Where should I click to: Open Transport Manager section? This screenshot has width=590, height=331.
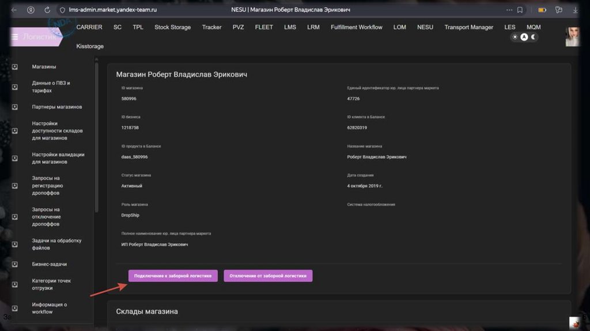[x=468, y=27]
